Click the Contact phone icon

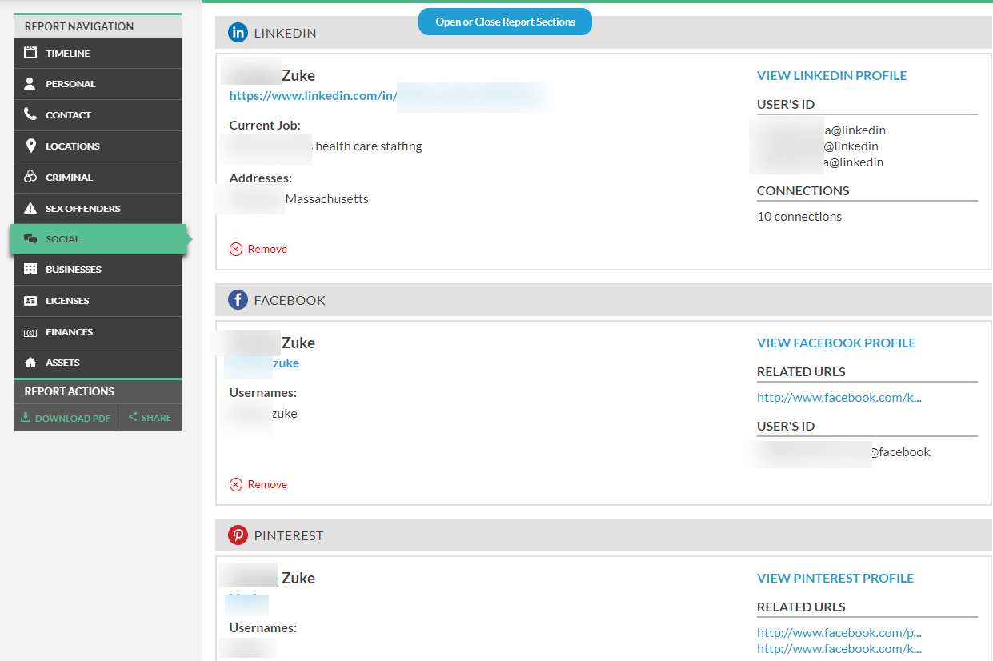[x=30, y=114]
